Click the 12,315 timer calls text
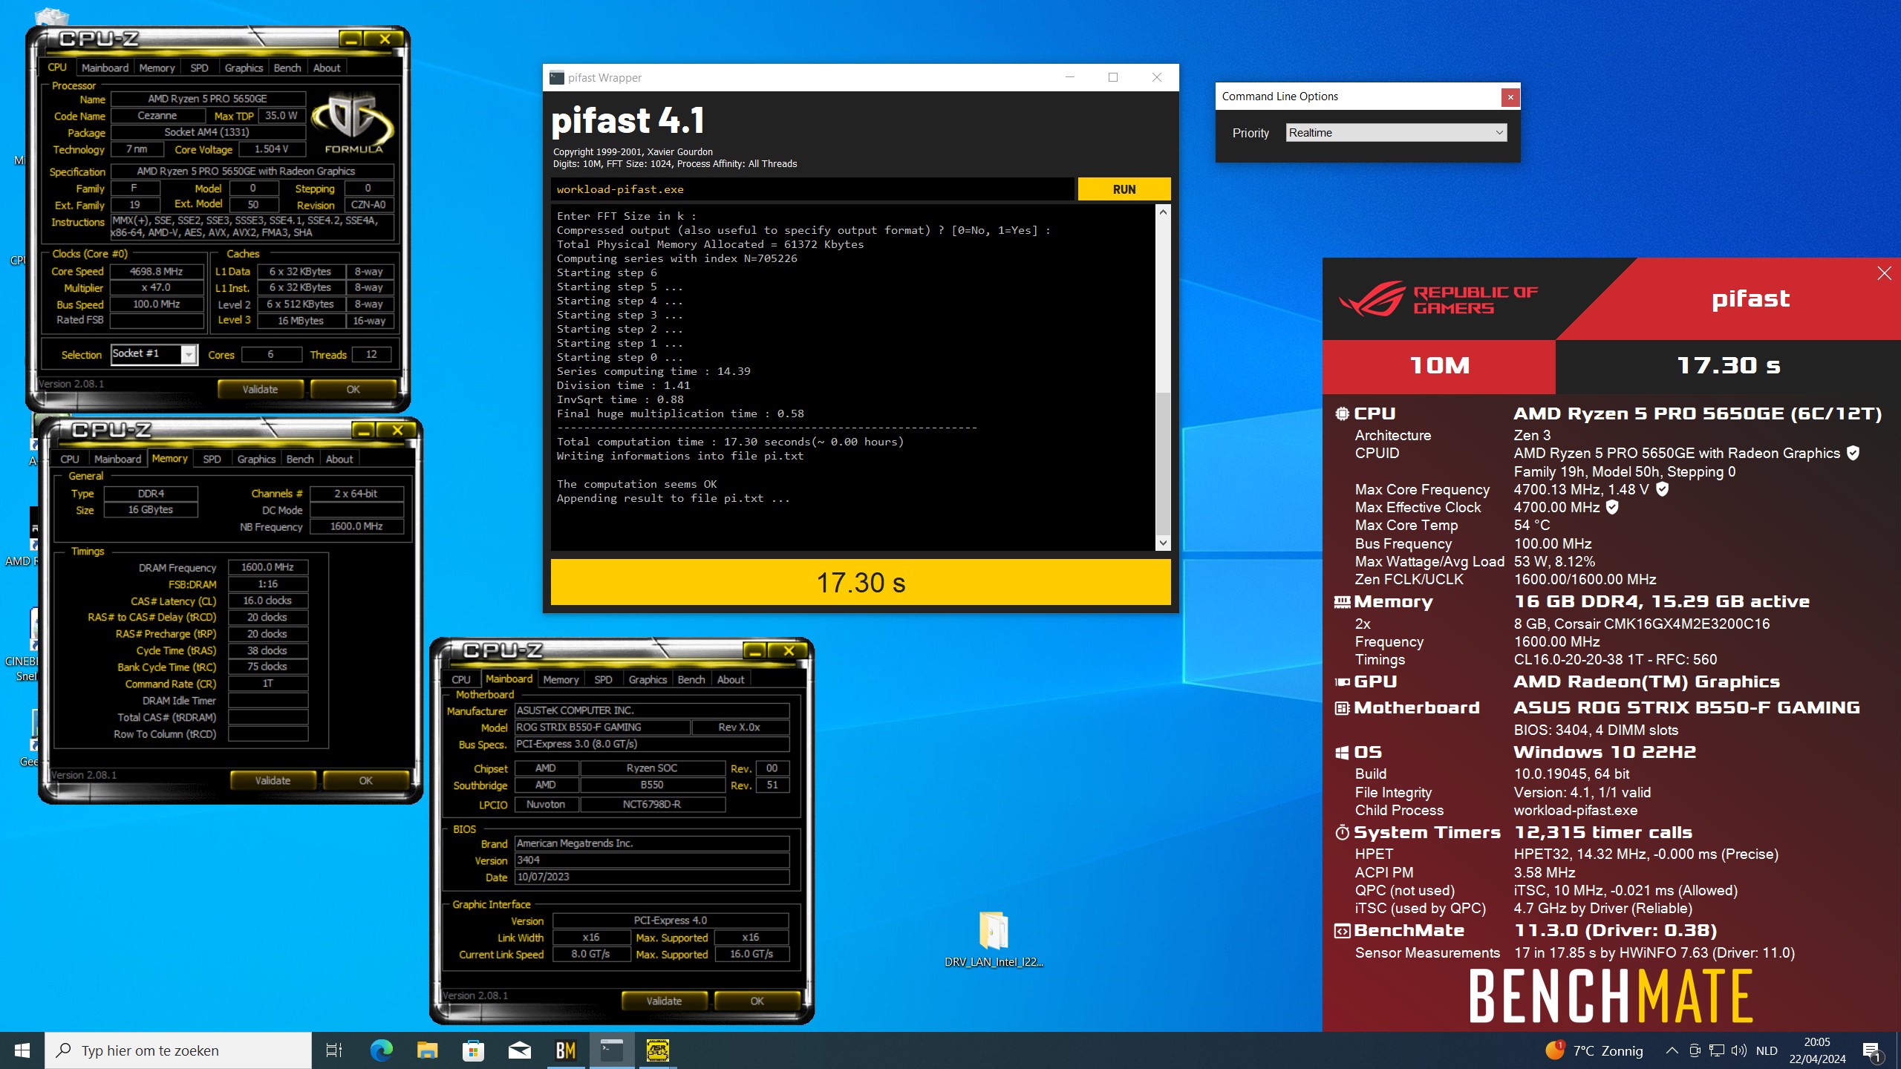1901x1069 pixels. 1603,833
